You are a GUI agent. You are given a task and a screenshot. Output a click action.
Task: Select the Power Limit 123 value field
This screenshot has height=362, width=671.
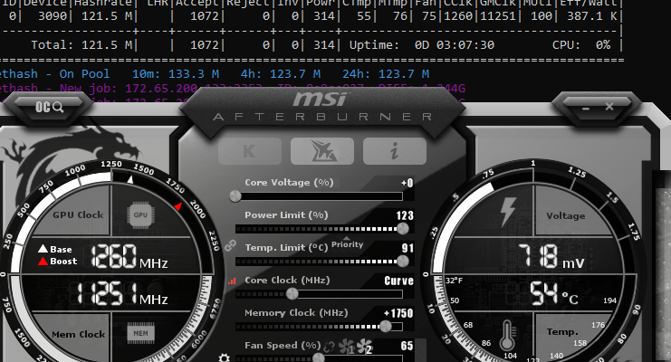405,215
